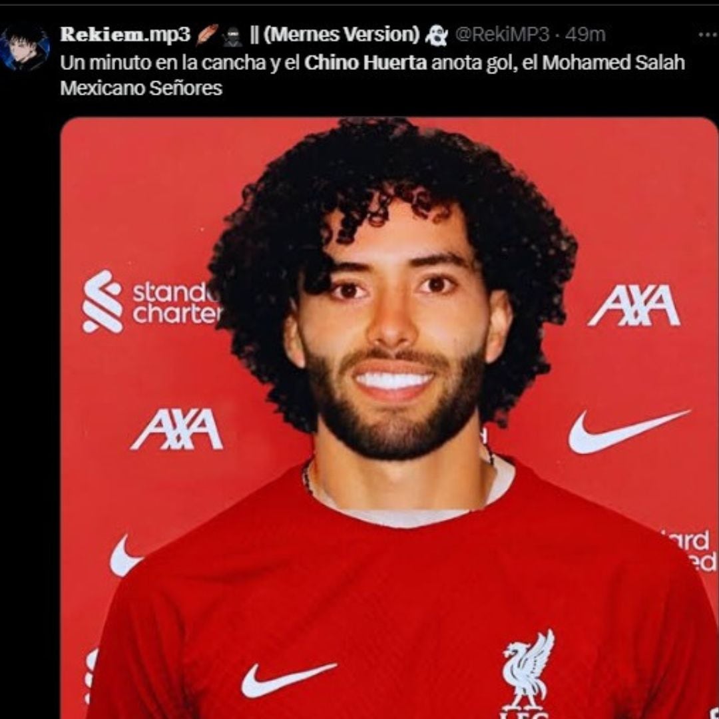Open the Rekiem.mp3 profile avatar
The width and height of the screenshot is (719, 719).
click(25, 48)
